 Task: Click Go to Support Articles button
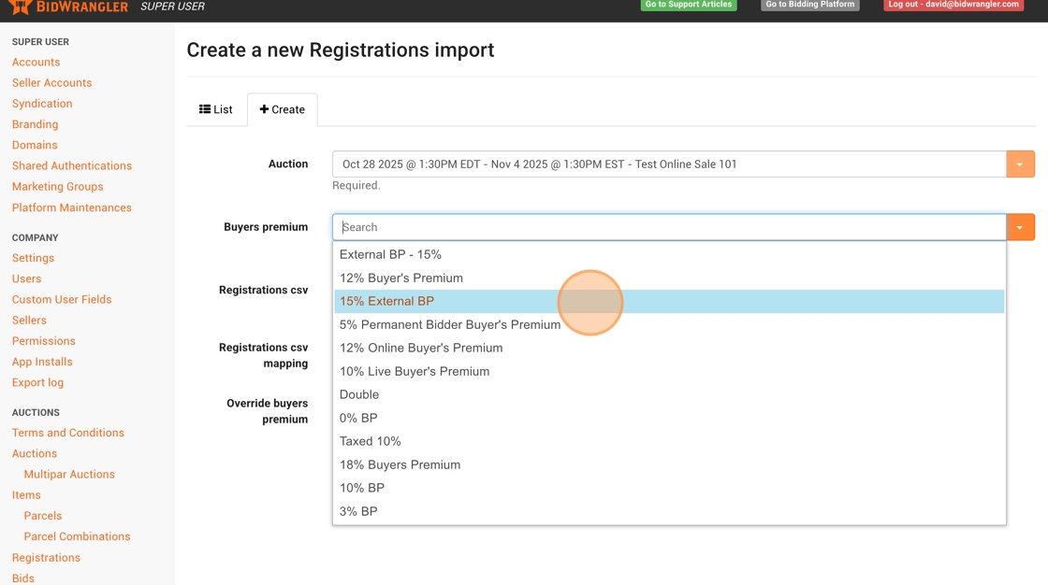pos(688,5)
